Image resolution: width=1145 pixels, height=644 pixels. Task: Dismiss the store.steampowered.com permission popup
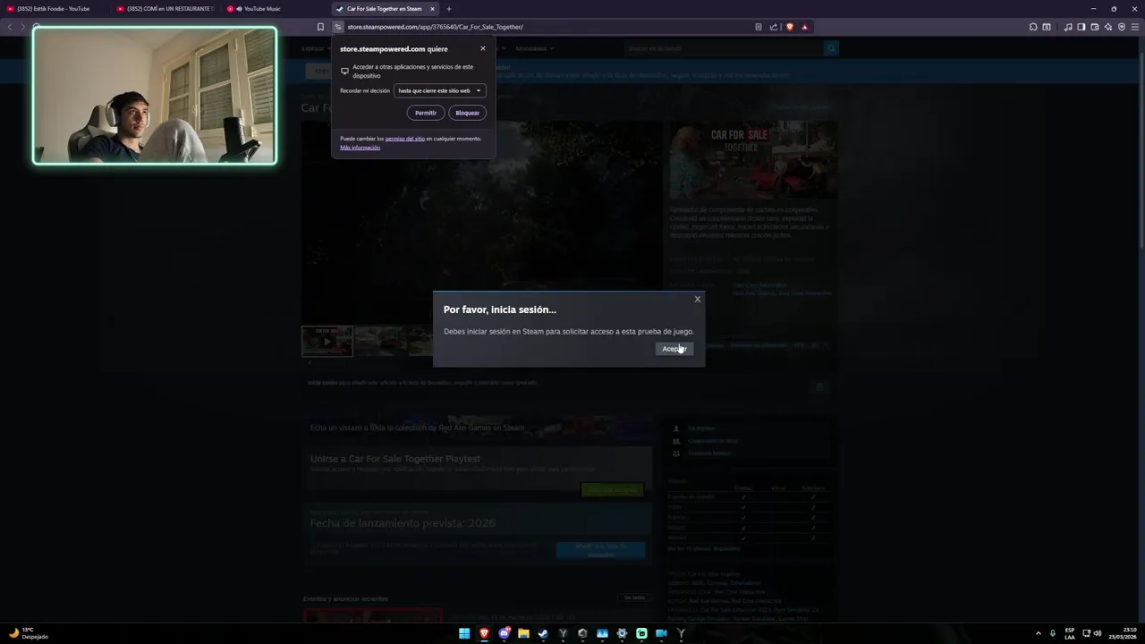(x=483, y=48)
